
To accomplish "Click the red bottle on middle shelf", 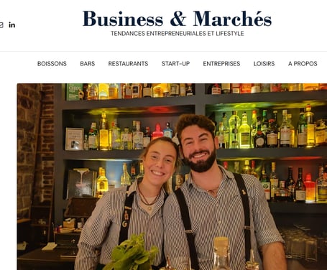I will 157,131.
